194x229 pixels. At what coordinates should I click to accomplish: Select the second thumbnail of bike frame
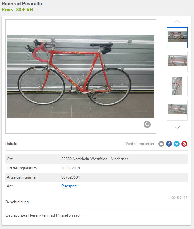(x=177, y=62)
